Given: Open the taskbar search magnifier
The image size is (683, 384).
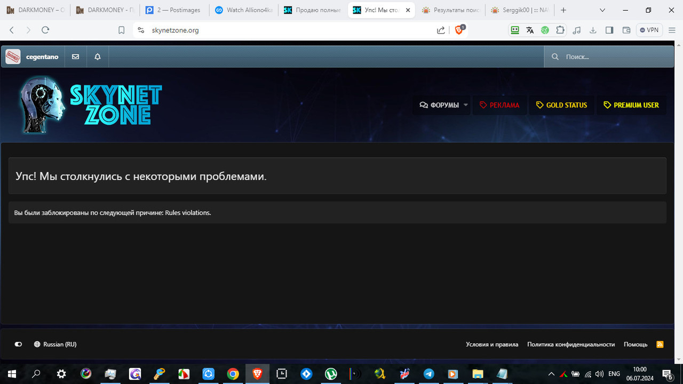Looking at the screenshot, I should [36, 374].
